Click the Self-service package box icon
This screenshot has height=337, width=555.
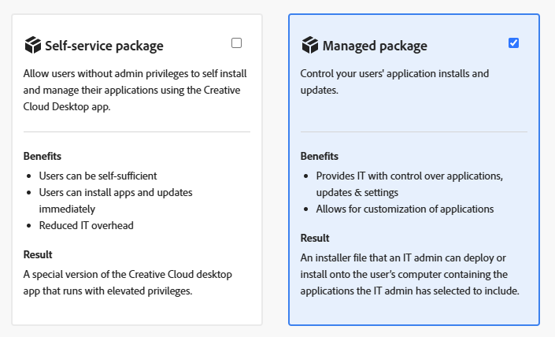[32, 45]
